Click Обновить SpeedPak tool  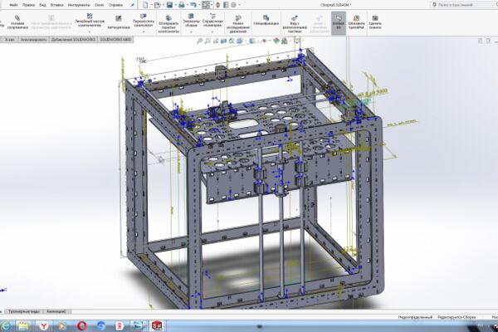tap(356, 22)
